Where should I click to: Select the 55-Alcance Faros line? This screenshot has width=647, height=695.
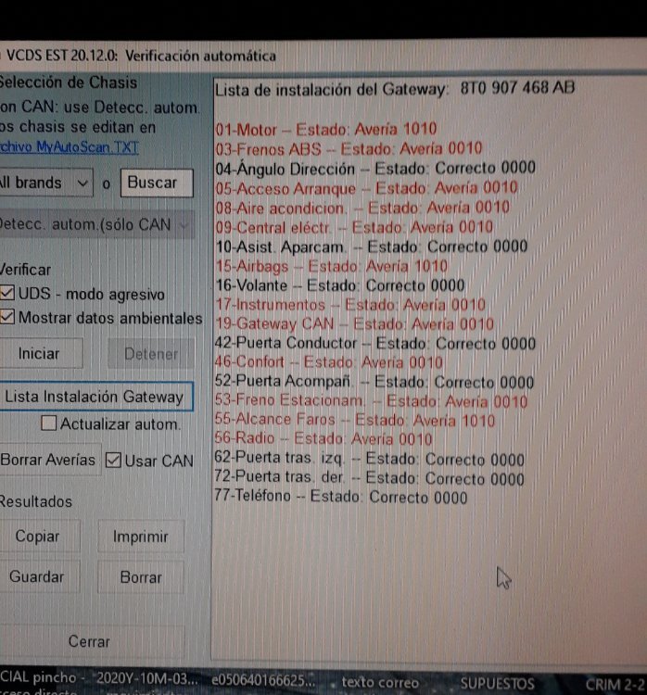point(355,420)
